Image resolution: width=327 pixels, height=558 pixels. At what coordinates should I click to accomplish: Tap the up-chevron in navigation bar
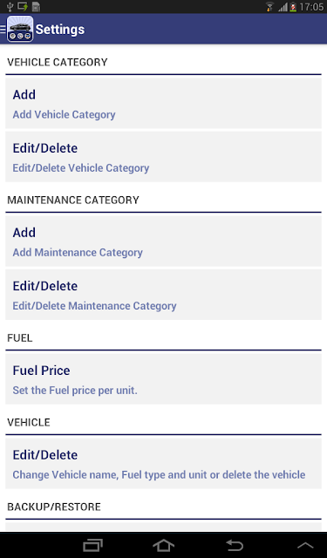(305, 545)
